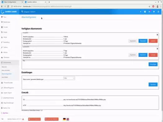Open Shop Einstellungen gears sidebar icon
163x122 pixels.
[2, 103]
